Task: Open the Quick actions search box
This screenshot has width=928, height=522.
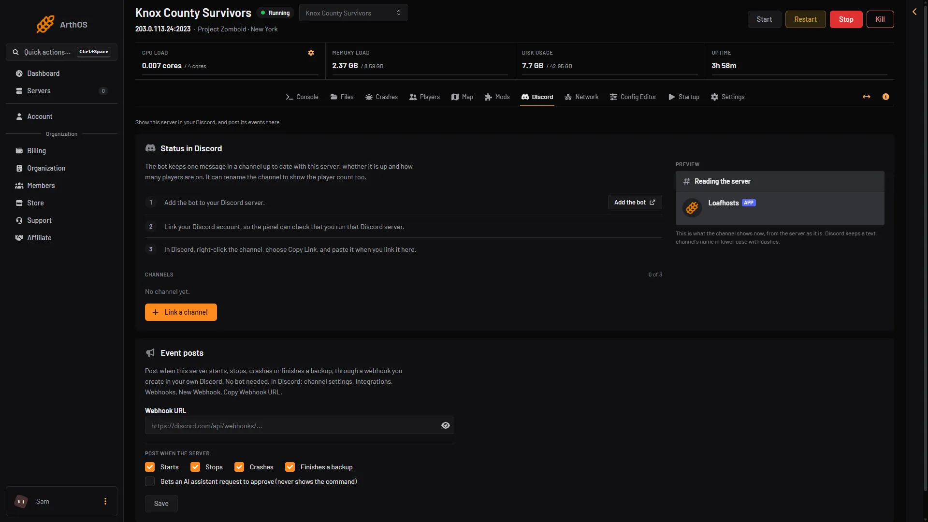Action: tap(61, 52)
